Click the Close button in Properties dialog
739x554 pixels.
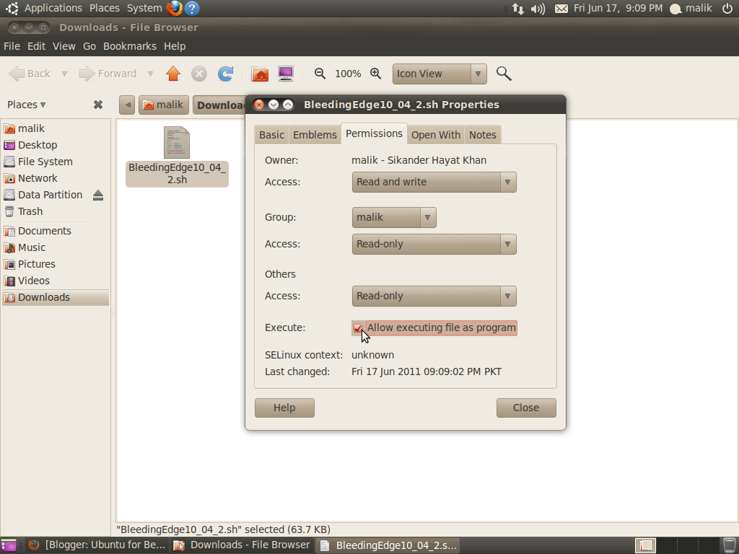[526, 408]
